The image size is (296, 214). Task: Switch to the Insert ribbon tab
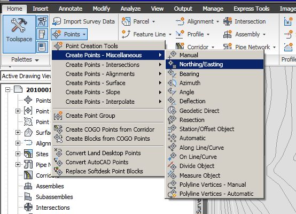click(x=41, y=9)
